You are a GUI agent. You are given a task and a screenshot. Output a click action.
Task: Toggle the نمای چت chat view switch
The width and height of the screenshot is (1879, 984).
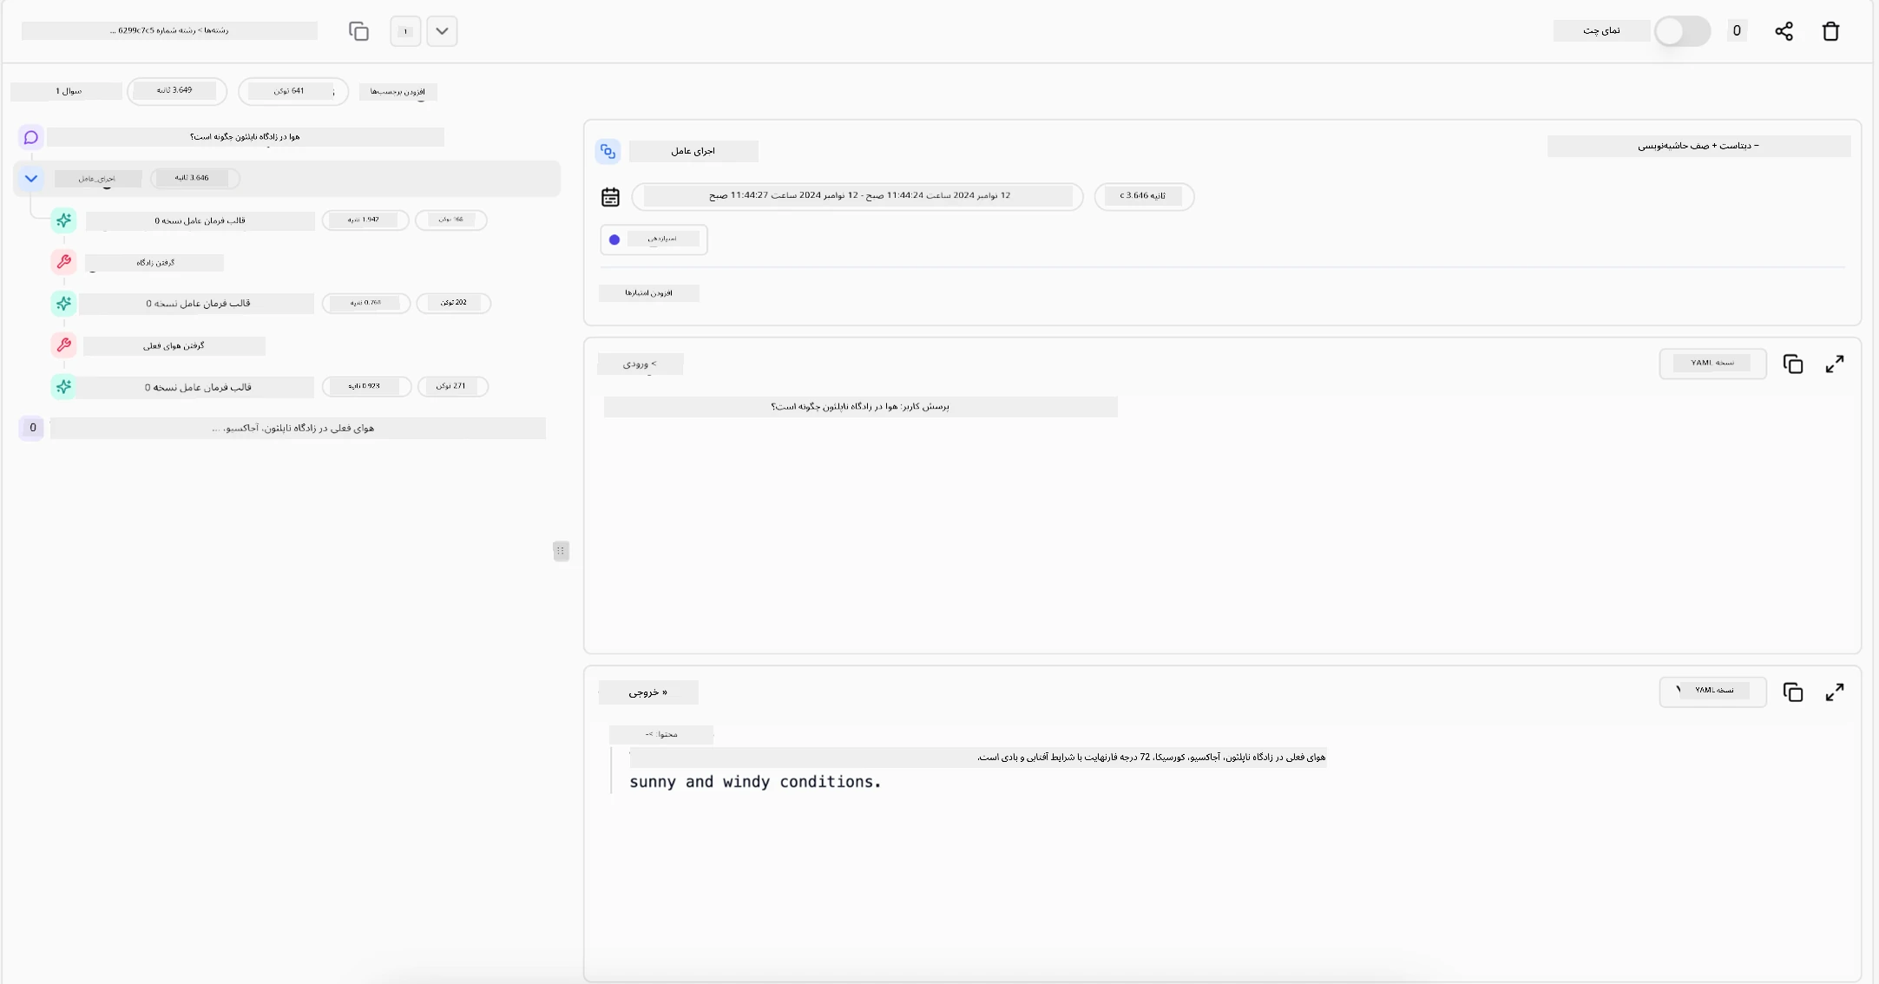click(1681, 31)
